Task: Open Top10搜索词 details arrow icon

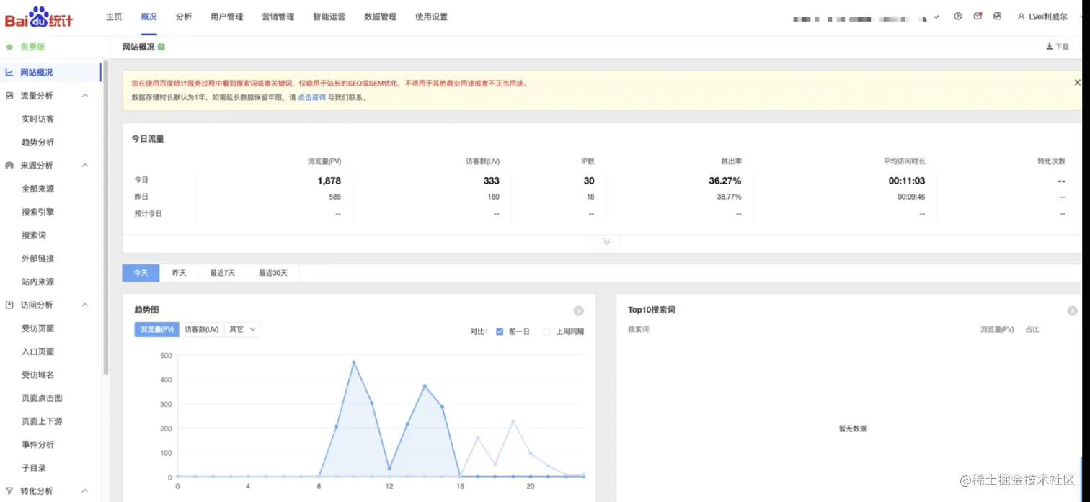Action: click(1072, 311)
